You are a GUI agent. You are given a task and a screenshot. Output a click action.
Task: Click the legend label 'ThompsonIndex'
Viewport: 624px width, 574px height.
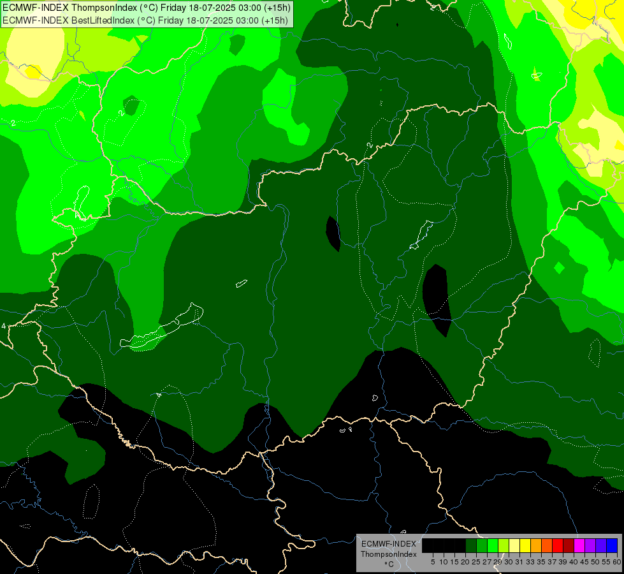[389, 554]
